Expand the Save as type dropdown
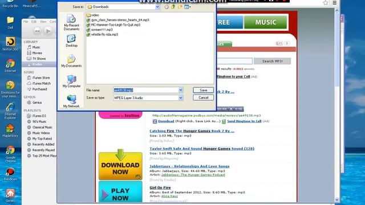Viewport: 365px width, 205px height. 180,98
